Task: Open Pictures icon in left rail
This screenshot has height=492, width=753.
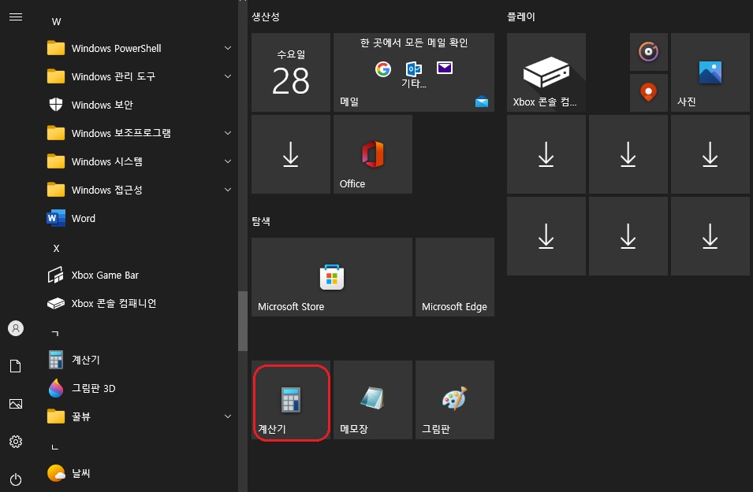Action: 16,404
